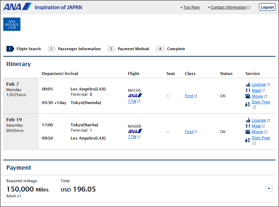Click the Movie camera icon for Feb 7 flight
The width and height of the screenshot is (279, 207).
click(x=248, y=96)
